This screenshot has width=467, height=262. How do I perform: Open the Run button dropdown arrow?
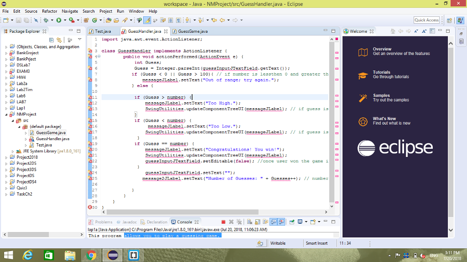pyautogui.click(x=65, y=20)
